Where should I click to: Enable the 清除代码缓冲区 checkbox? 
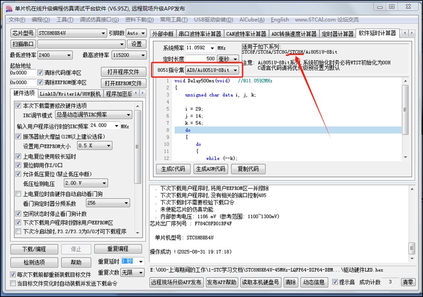point(41,73)
